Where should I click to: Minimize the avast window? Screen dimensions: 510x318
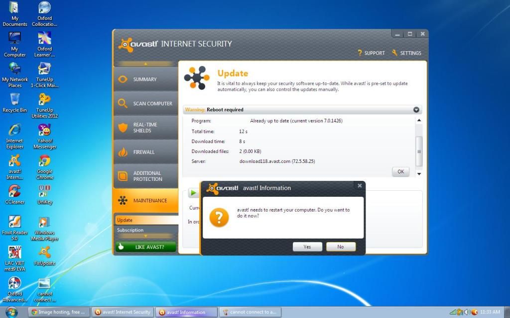coord(397,34)
